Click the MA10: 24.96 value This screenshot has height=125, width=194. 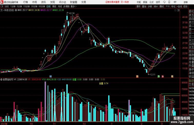pos(34,10)
